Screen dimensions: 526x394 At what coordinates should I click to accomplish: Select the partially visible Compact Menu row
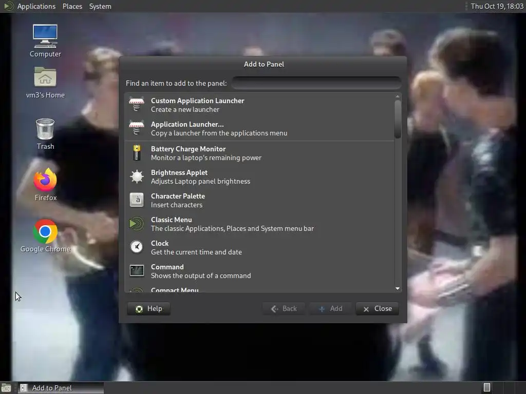tap(259, 289)
